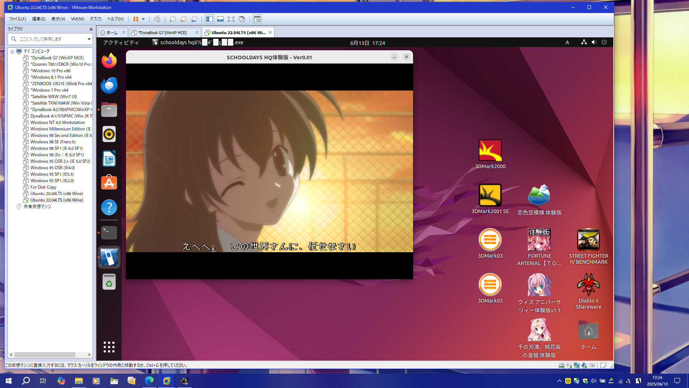Open the clock and calendar in the top bar
Viewport: 689px width, 388px height.
point(367,43)
